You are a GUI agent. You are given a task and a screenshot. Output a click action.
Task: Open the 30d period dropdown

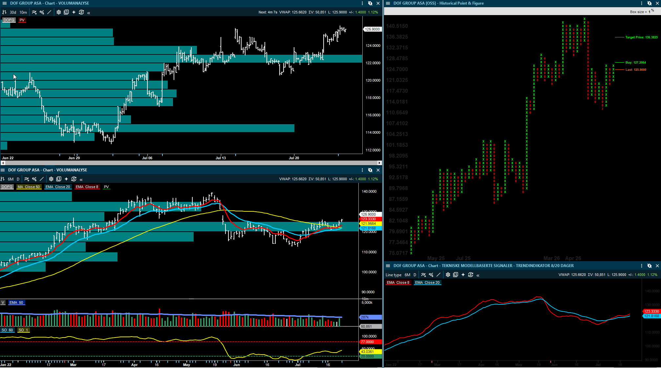click(x=13, y=12)
